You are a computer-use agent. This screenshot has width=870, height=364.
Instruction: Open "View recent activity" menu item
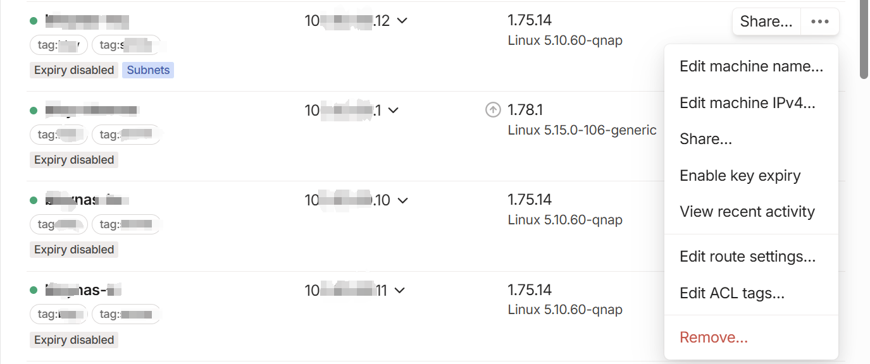tap(747, 212)
